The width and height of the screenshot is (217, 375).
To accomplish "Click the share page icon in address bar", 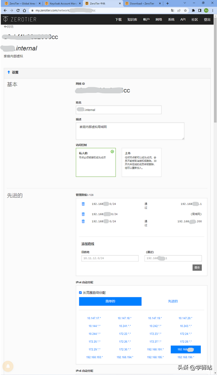I will coord(179,11).
